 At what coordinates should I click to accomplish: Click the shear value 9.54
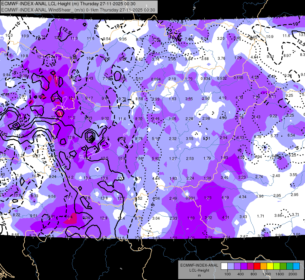point(107,39)
